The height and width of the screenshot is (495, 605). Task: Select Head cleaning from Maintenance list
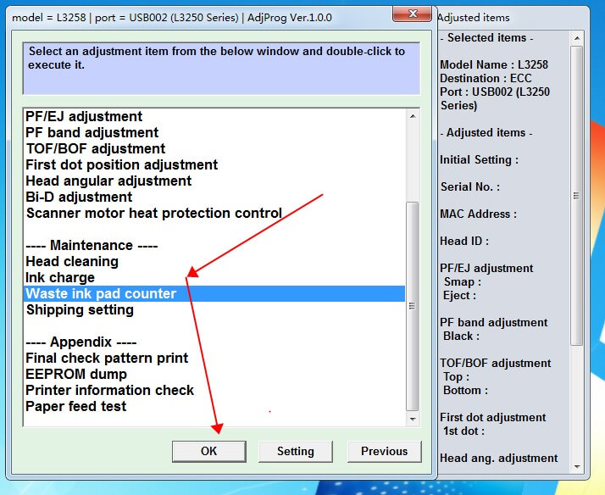(72, 262)
